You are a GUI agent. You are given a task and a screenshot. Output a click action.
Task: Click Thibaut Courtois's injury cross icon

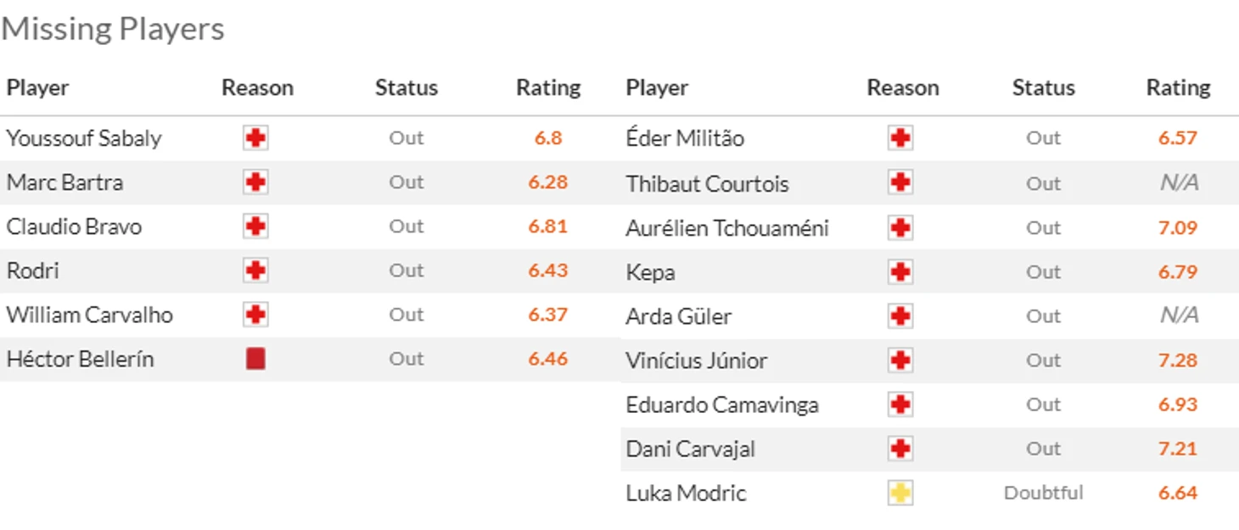pos(900,183)
